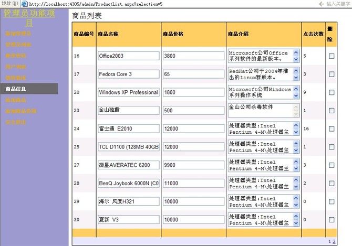
Task: Click the IE page icon in address bar
Action: coord(25,4)
